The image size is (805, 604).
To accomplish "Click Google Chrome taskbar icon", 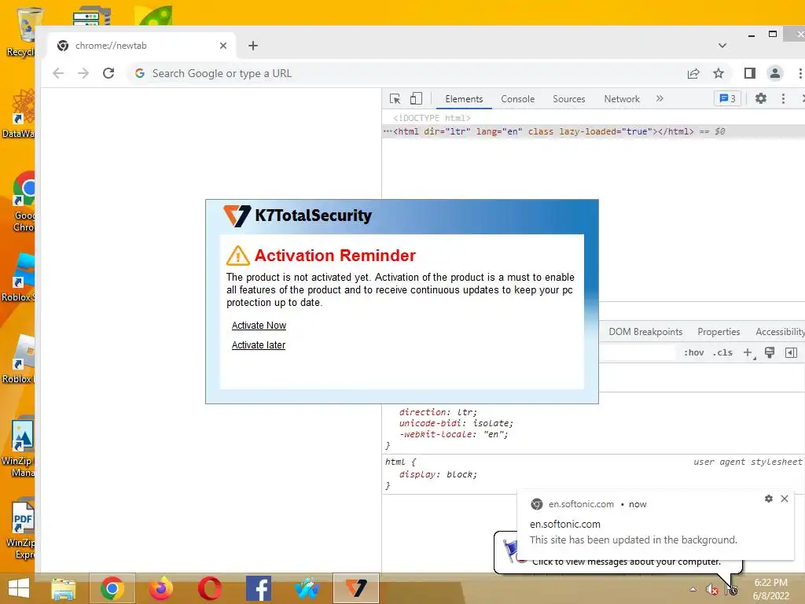I will [112, 588].
